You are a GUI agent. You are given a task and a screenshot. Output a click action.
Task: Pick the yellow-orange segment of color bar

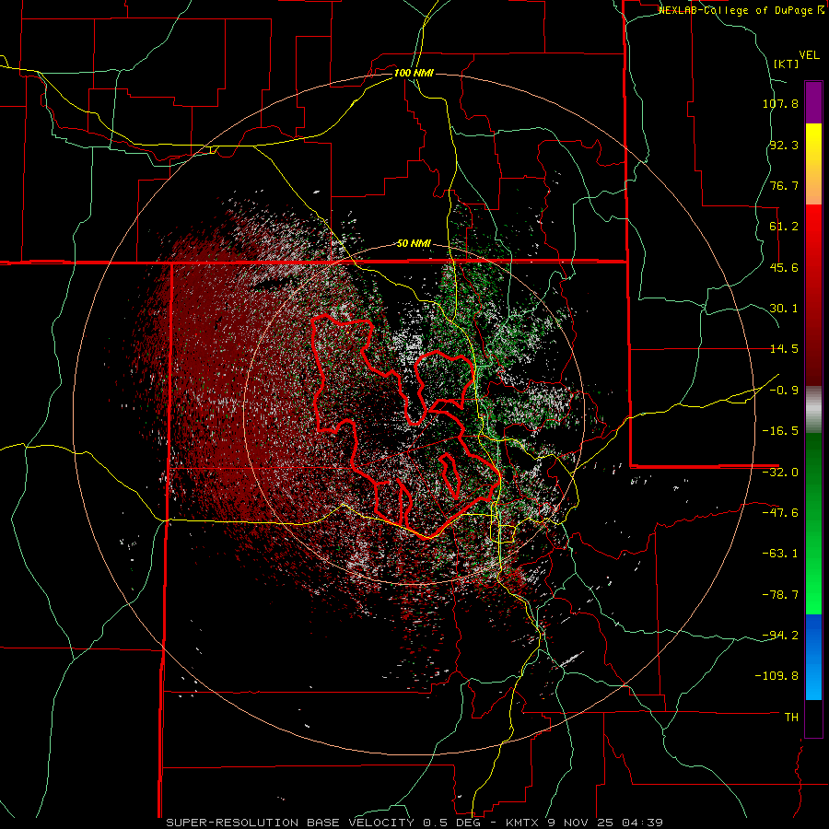813,164
